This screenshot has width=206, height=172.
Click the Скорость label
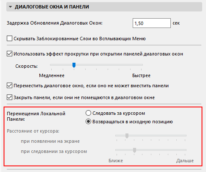27,66
